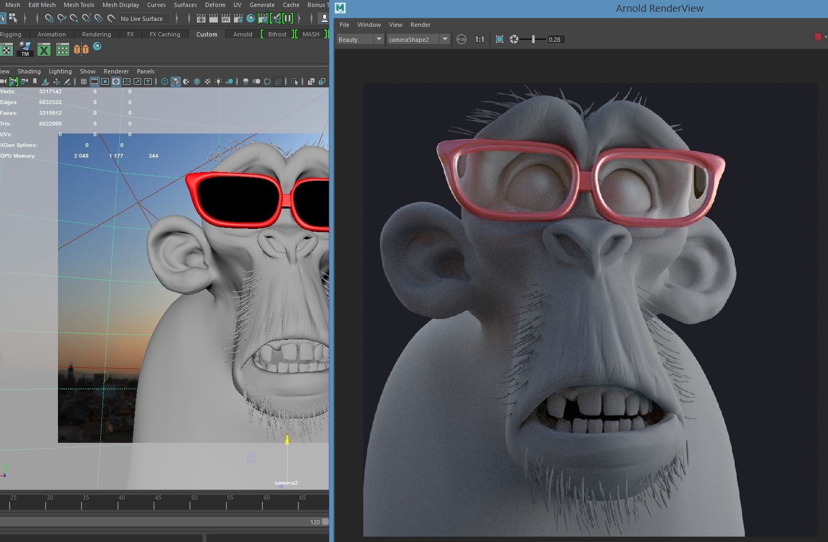Click the make live surface magnet icon
The width and height of the screenshot is (828, 542).
pos(111,18)
